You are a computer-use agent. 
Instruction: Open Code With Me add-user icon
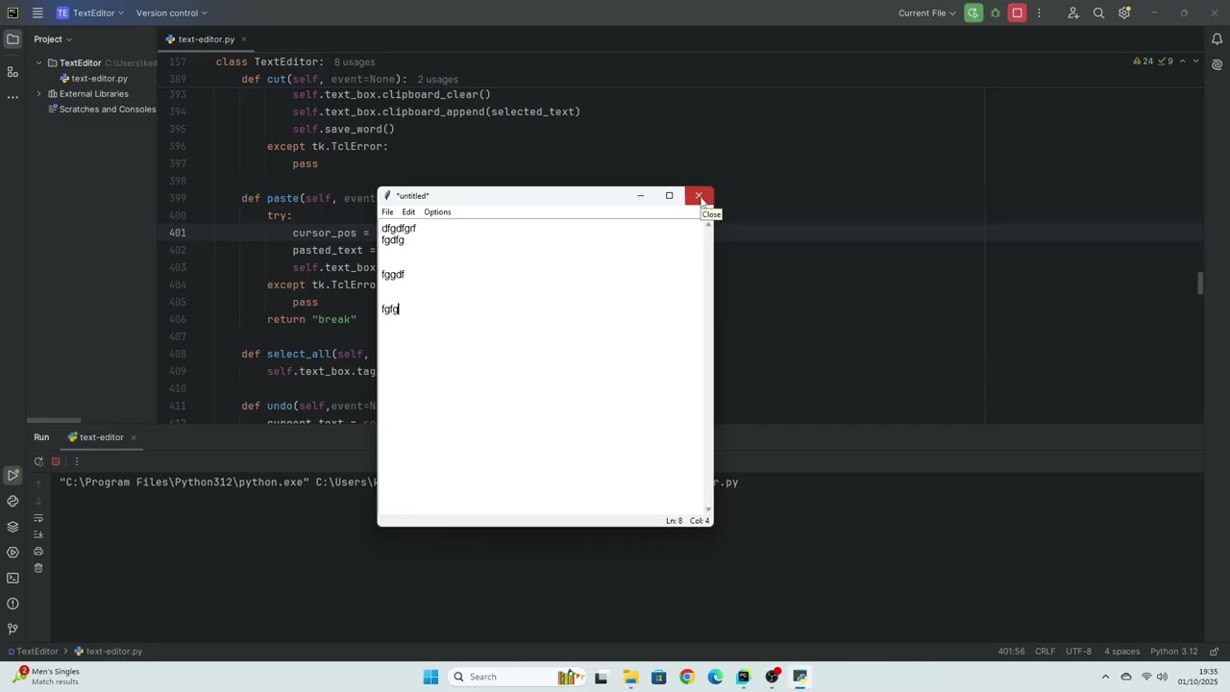pyautogui.click(x=1073, y=13)
